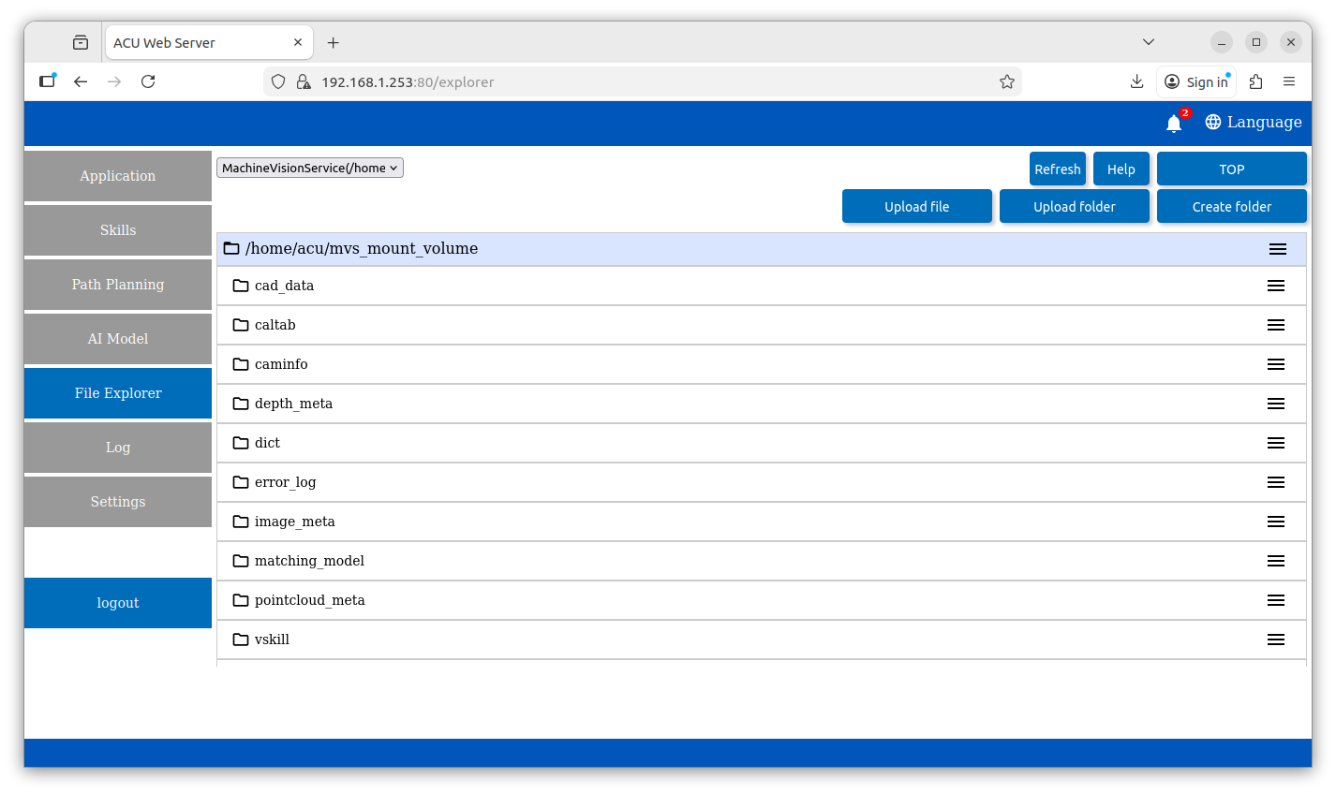
Task: Open list all tabs dropdown
Action: 1149,42
